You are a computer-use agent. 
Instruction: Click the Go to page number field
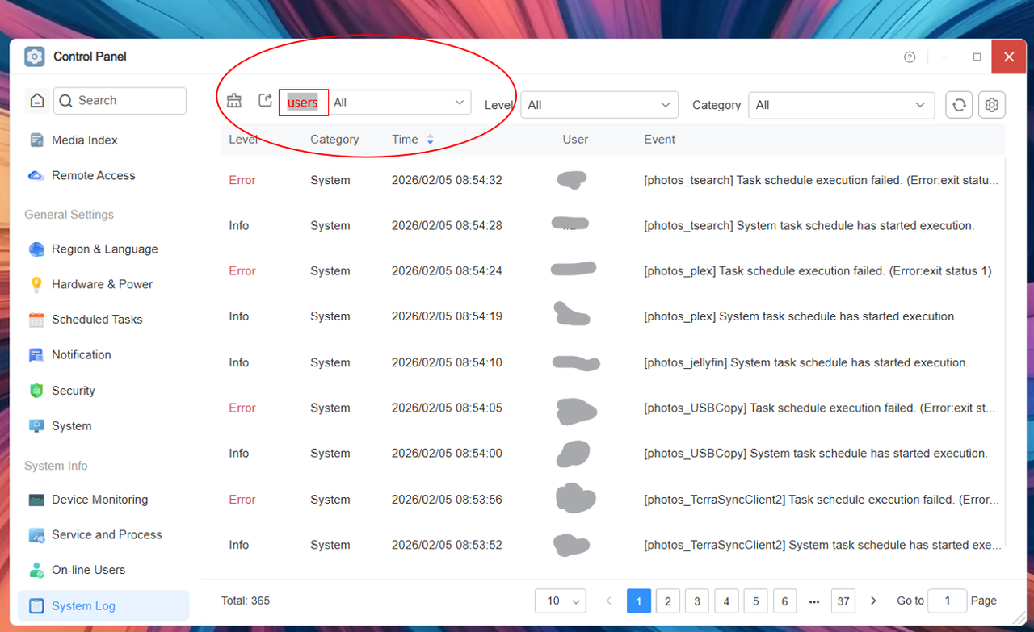click(947, 601)
